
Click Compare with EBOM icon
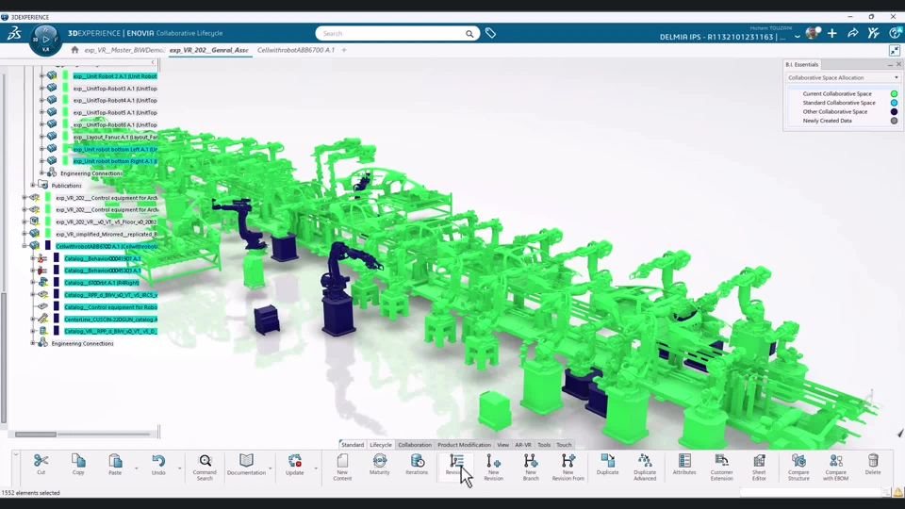pyautogui.click(x=836, y=461)
